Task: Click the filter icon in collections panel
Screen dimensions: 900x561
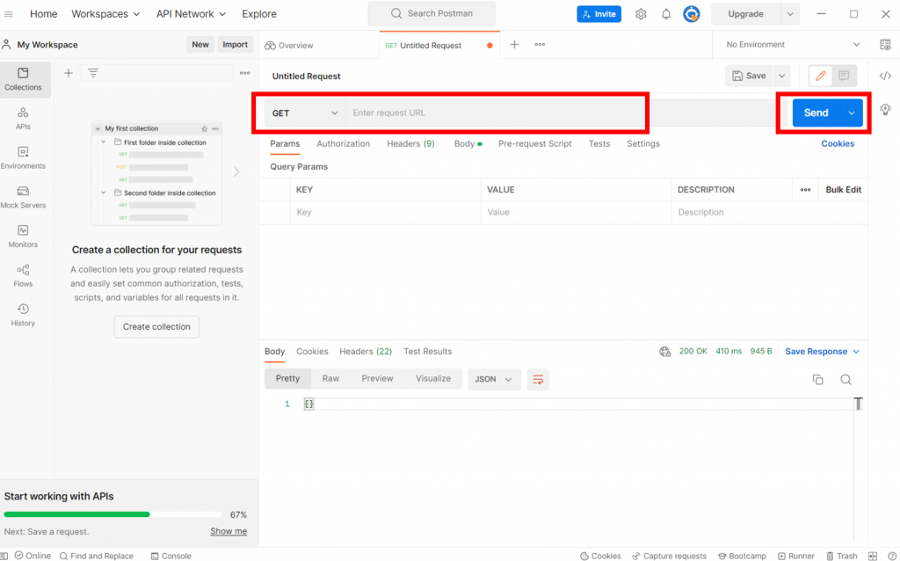Action: click(93, 73)
